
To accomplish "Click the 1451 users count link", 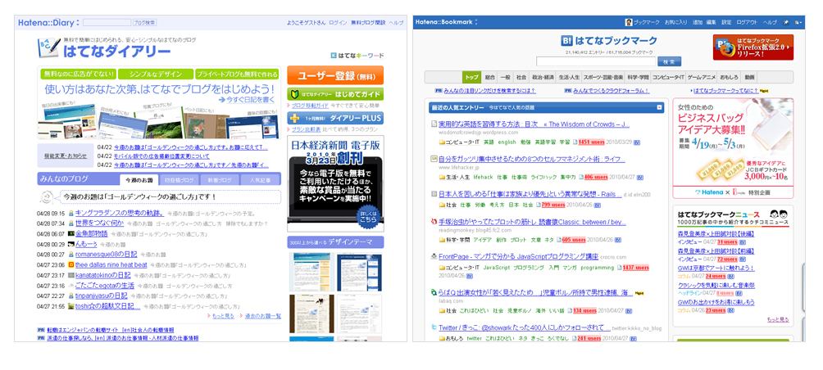I will point(592,142).
